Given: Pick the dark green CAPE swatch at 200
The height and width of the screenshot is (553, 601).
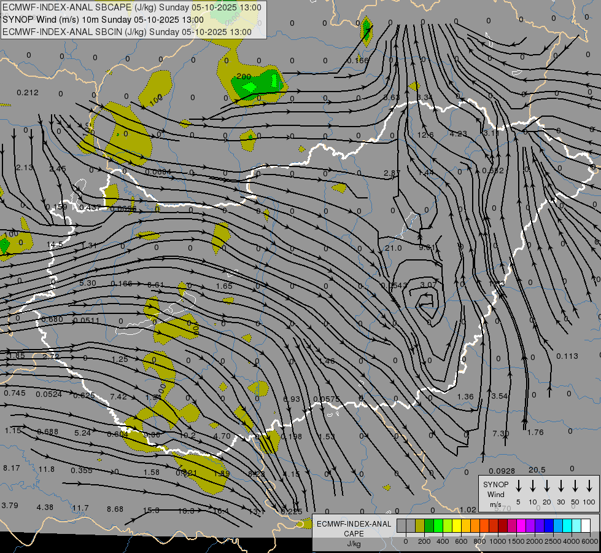Looking at the screenshot, I should (429, 526).
